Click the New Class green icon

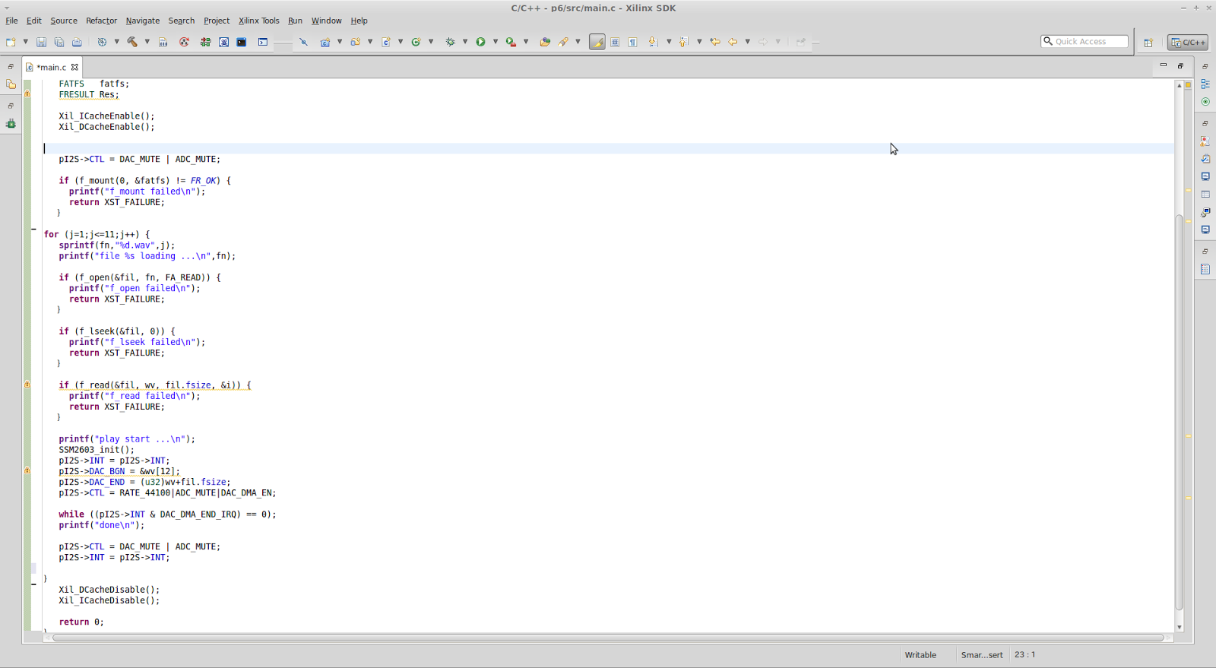click(416, 42)
